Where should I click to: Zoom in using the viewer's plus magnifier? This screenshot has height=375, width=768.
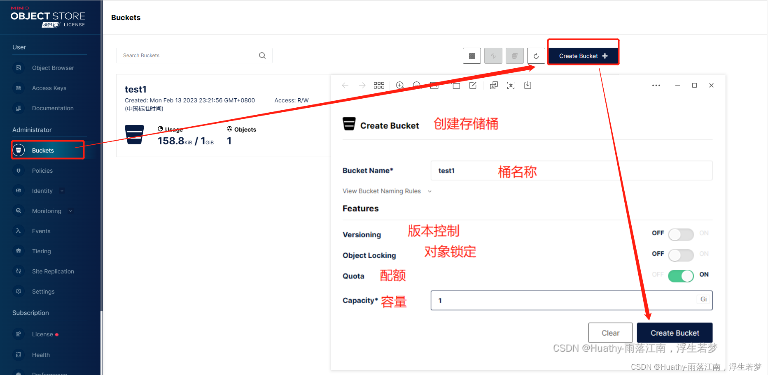[x=399, y=85]
